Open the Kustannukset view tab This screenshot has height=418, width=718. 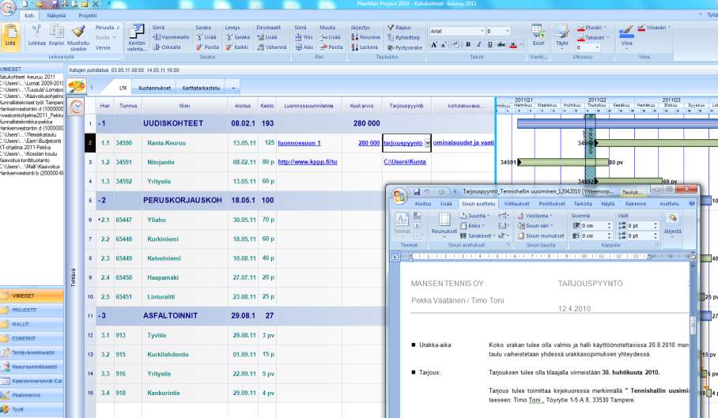(154, 88)
